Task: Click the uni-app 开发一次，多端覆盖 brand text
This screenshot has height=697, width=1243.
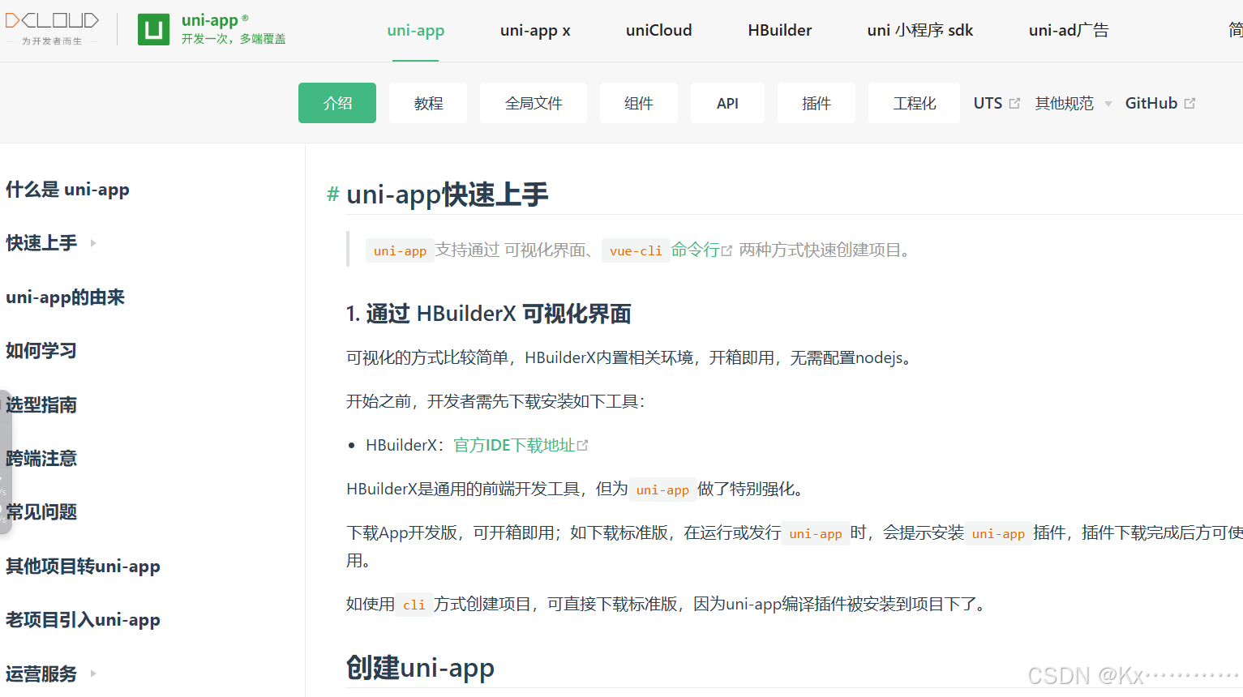Action: point(234,29)
